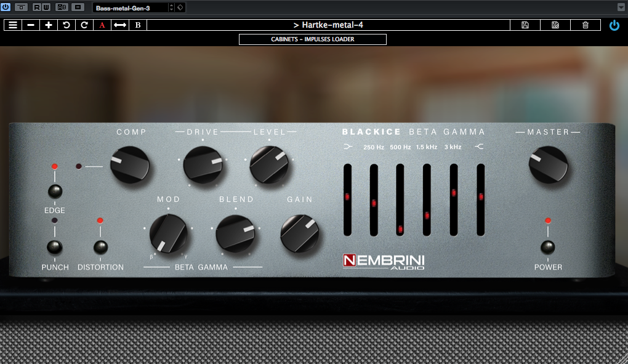Click the MOD knob
This screenshot has height=364, width=628.
tap(169, 234)
